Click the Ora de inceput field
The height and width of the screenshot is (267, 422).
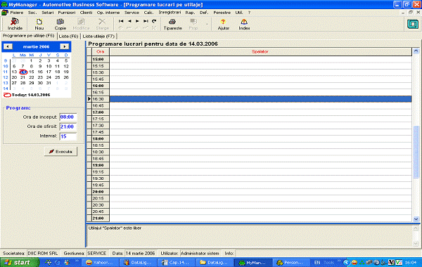(68, 117)
